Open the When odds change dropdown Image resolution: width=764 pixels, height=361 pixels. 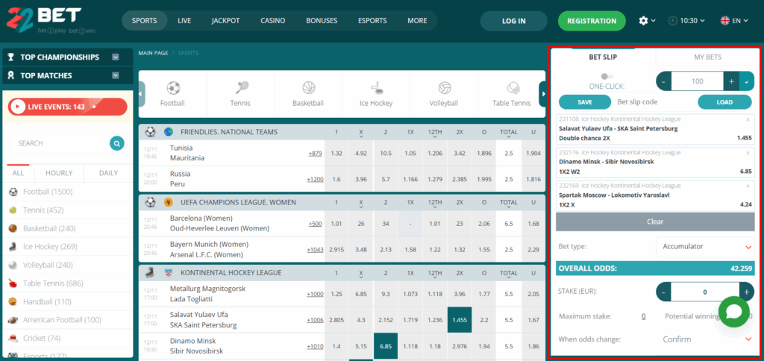click(x=705, y=339)
